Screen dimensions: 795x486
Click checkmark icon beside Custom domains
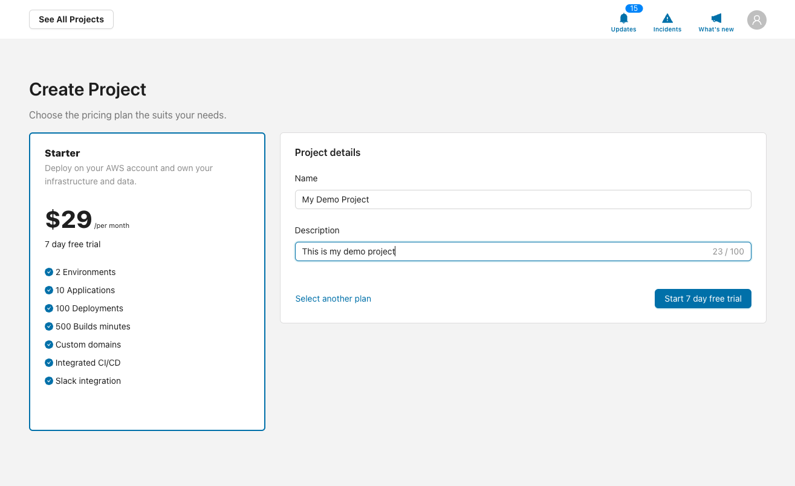49,345
